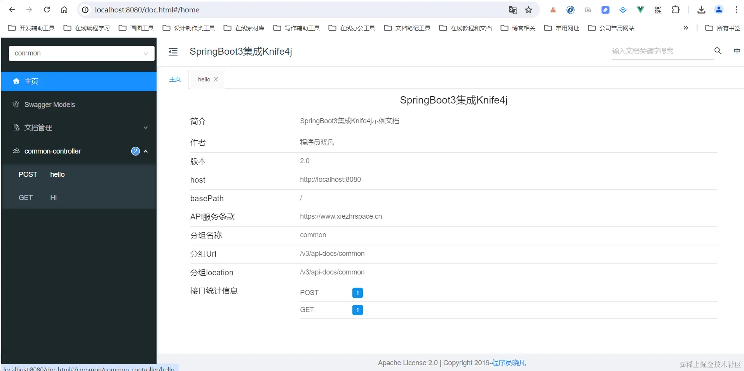Collapse common-controller using its chevron

(145, 151)
